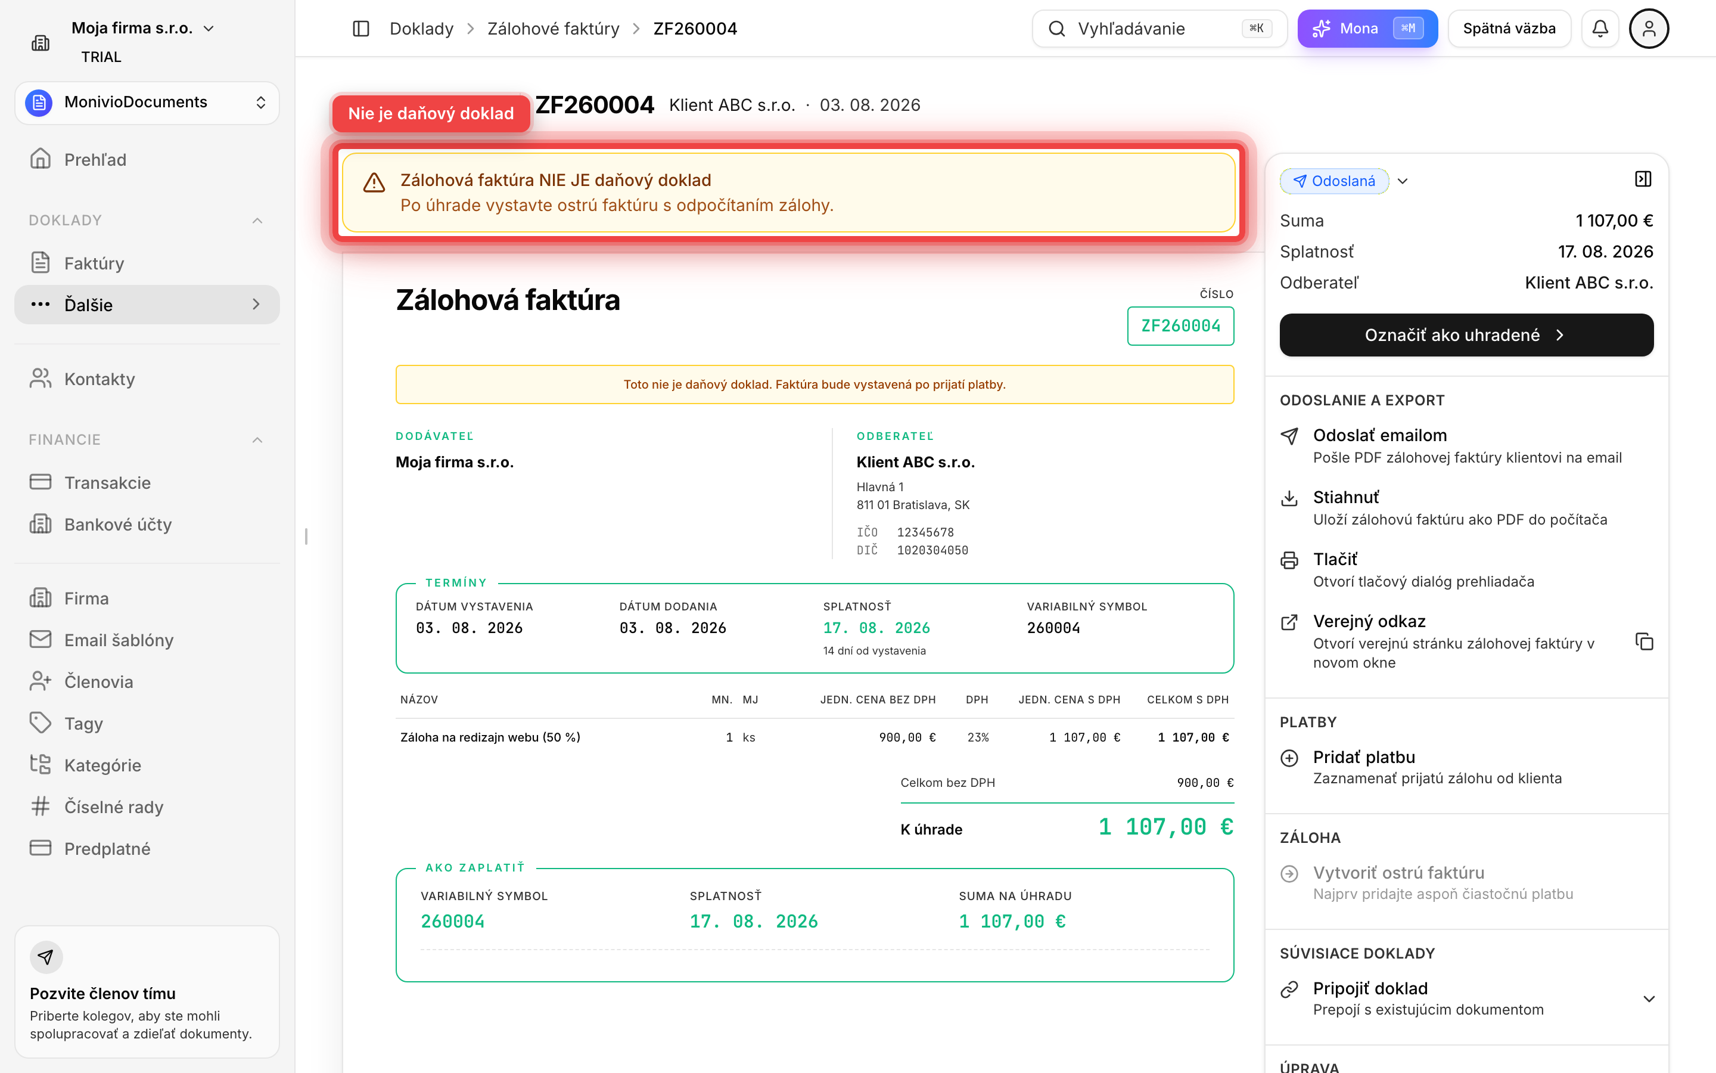Click the ZF260004 number badge on invoice
Image resolution: width=1716 pixels, height=1073 pixels.
1180,325
